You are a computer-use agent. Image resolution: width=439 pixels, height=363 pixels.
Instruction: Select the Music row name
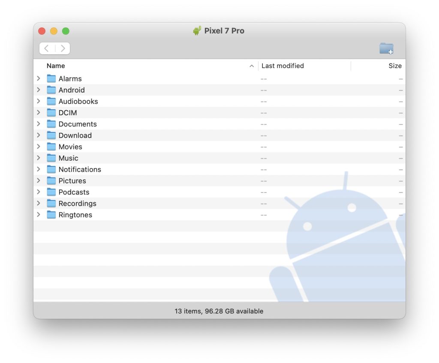68,158
